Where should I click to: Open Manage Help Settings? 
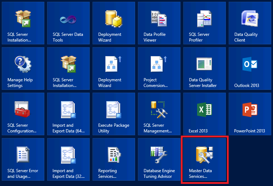[23, 69]
